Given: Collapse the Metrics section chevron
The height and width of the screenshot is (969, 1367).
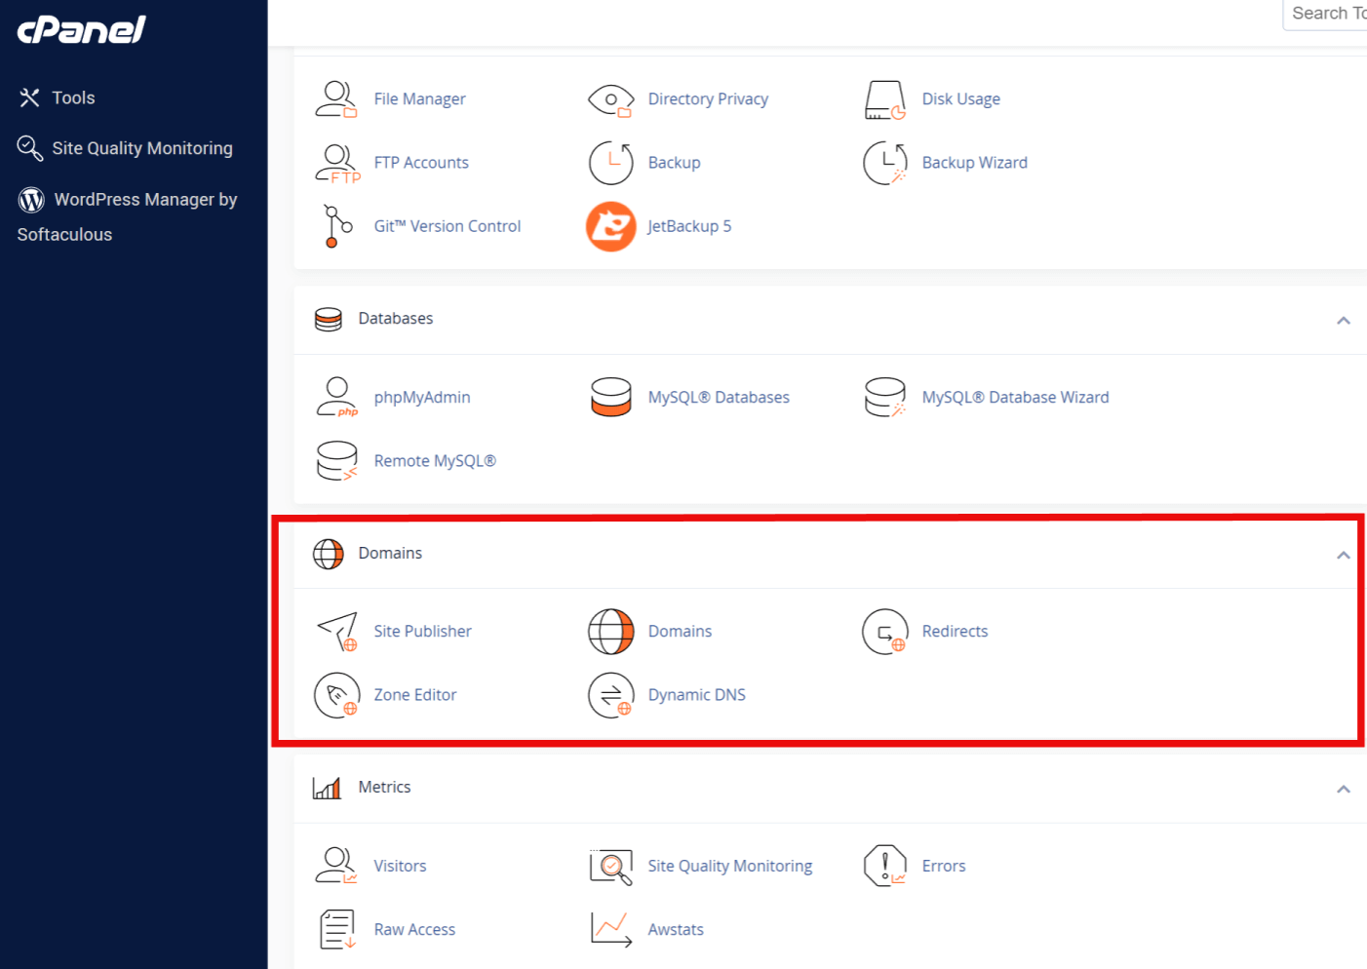Looking at the screenshot, I should (1344, 789).
